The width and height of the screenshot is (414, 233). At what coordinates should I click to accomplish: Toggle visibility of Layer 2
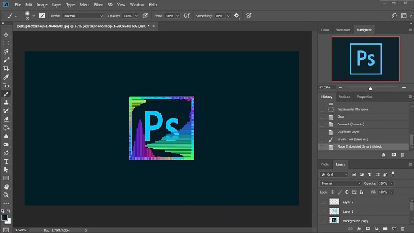(323, 202)
